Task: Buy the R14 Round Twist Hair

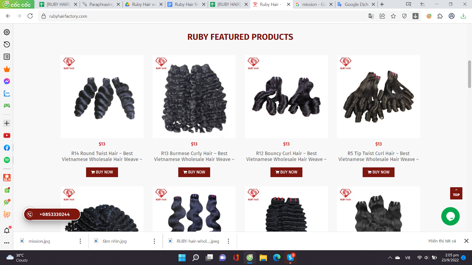Action: [102, 172]
